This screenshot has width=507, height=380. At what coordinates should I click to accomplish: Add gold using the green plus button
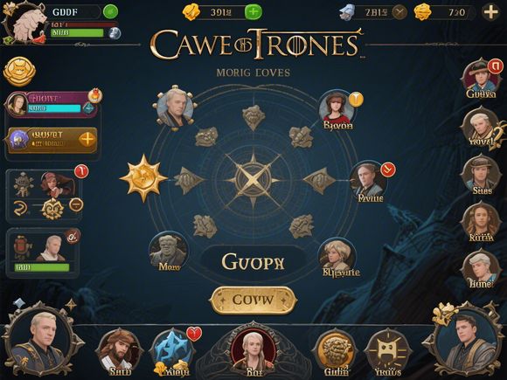pos(253,12)
